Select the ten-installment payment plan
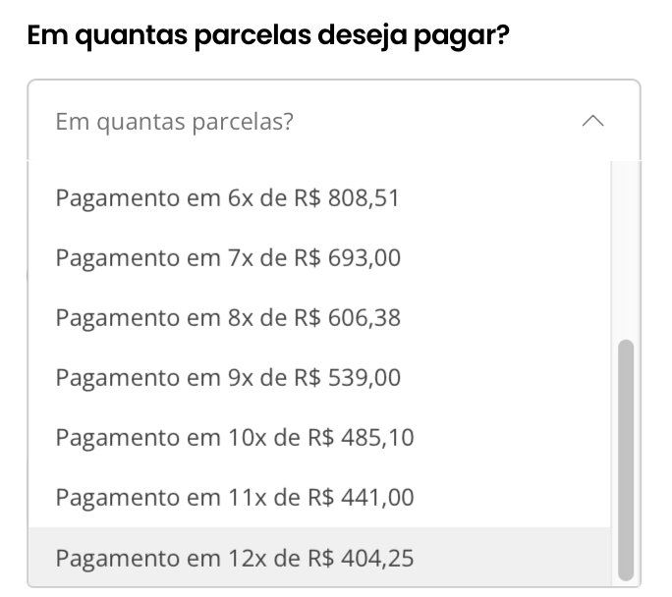The width and height of the screenshot is (672, 597). 235,437
